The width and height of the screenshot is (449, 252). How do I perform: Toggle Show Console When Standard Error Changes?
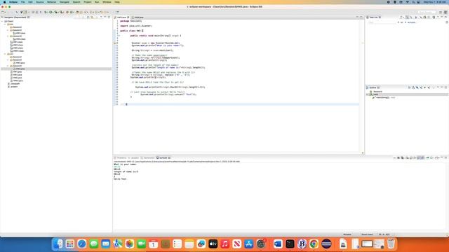pyautogui.click(x=422, y=157)
